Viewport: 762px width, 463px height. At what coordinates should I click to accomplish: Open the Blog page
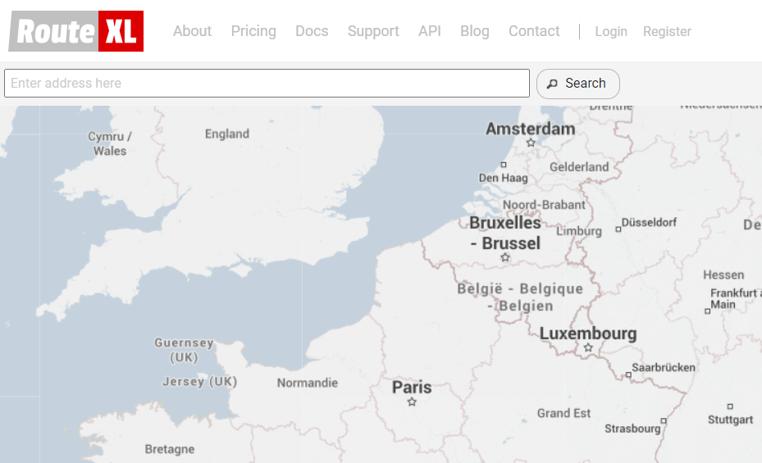(x=475, y=31)
